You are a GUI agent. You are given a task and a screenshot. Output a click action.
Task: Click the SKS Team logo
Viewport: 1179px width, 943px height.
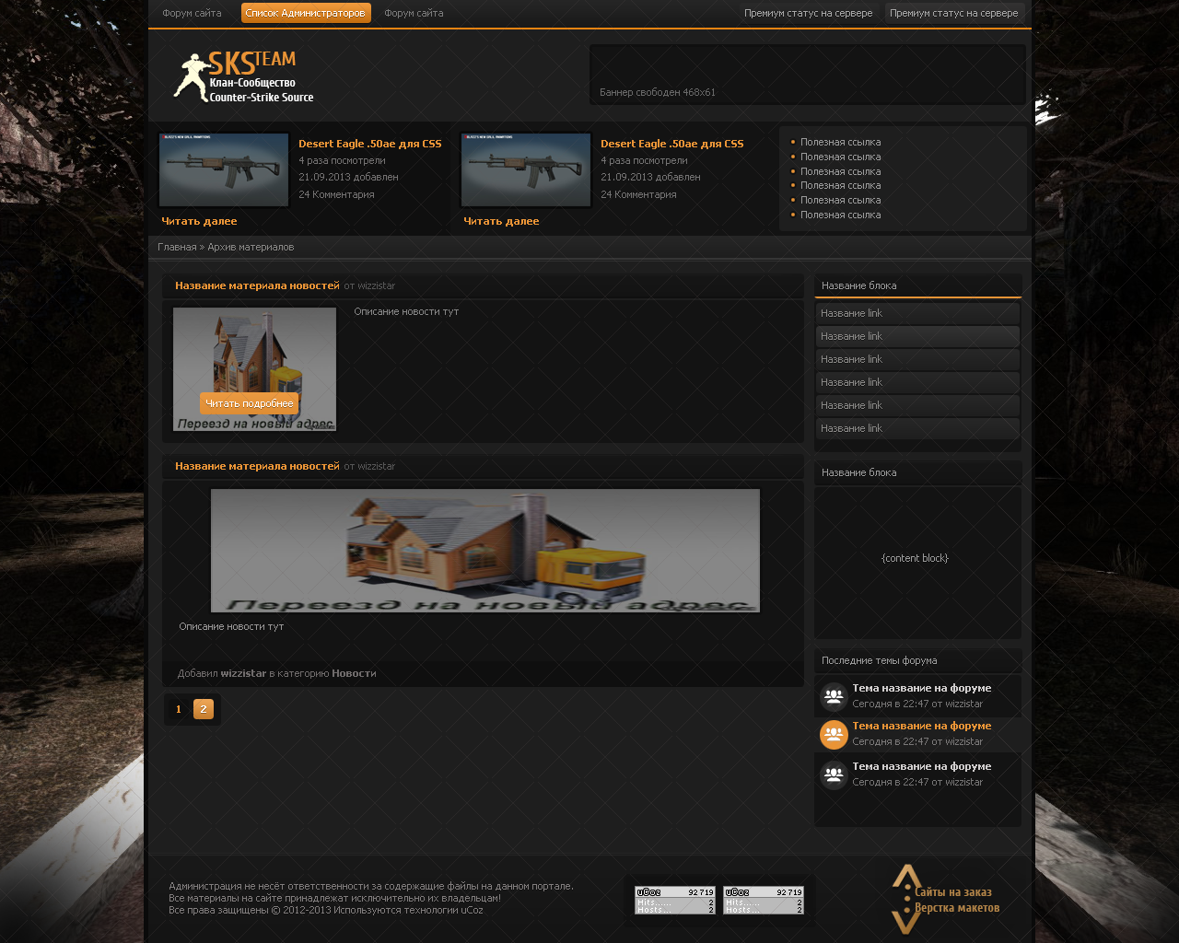pyautogui.click(x=244, y=76)
